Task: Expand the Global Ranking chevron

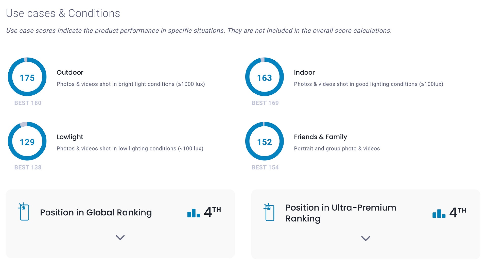Action: click(120, 237)
